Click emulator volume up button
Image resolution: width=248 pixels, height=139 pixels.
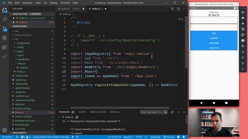click(243, 18)
